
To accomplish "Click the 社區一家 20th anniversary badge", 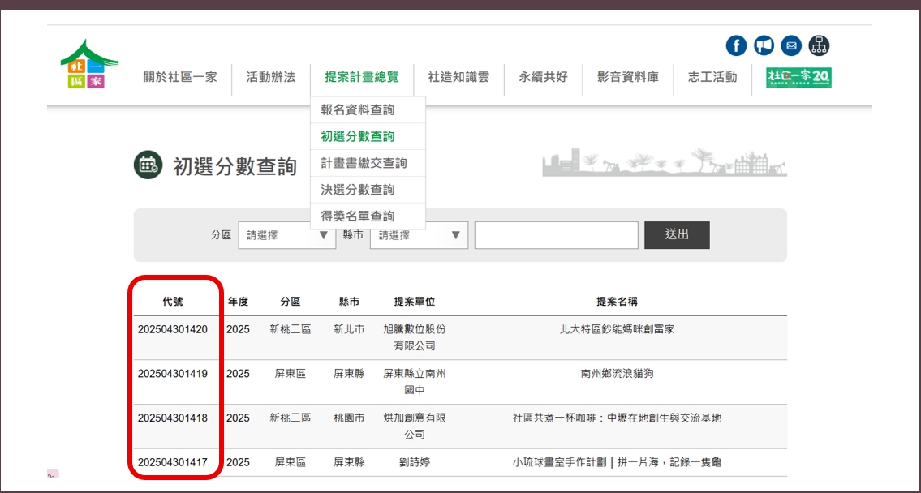I will click(x=798, y=77).
